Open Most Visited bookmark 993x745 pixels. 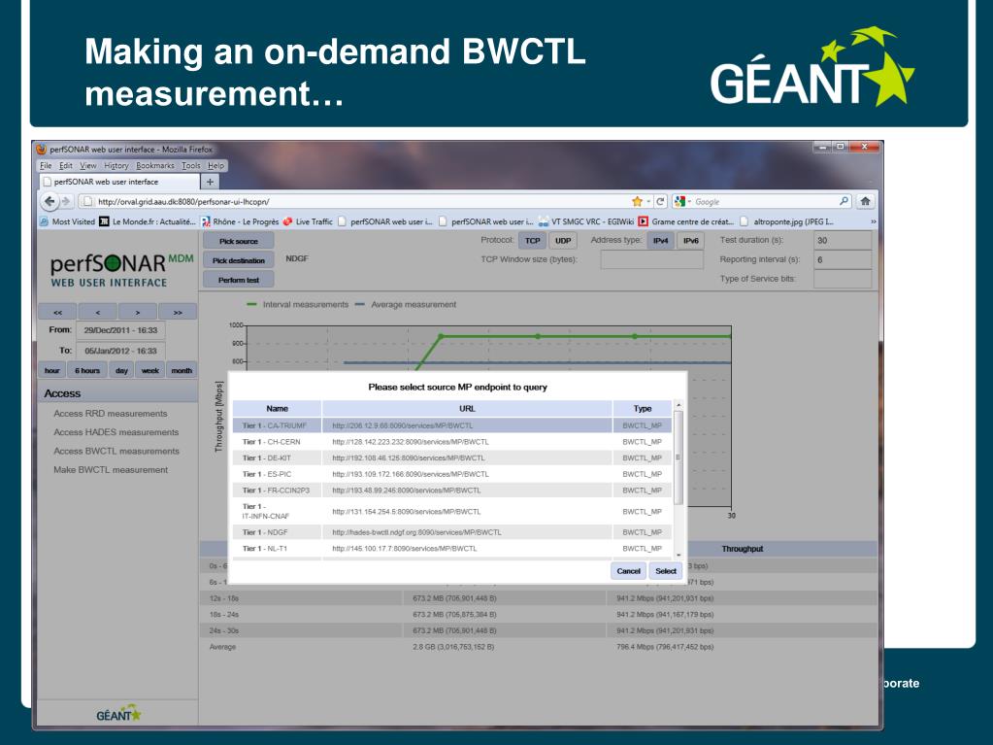[67, 221]
